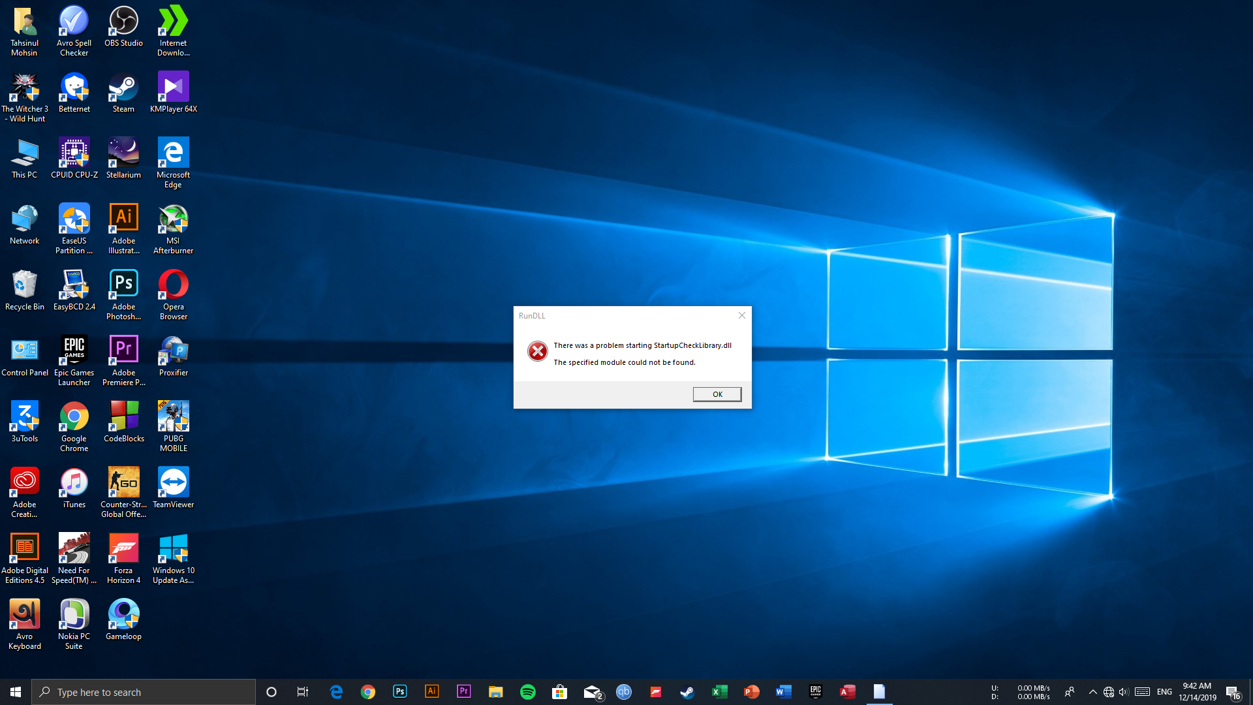Viewport: 1253px width, 705px height.
Task: Open MSI Afterburner application
Action: [173, 228]
